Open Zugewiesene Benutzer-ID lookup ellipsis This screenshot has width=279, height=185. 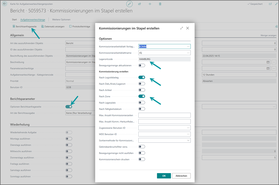point(188,128)
